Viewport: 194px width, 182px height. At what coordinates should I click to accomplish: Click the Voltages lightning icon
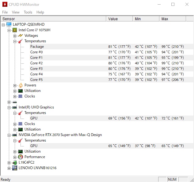point(21,36)
